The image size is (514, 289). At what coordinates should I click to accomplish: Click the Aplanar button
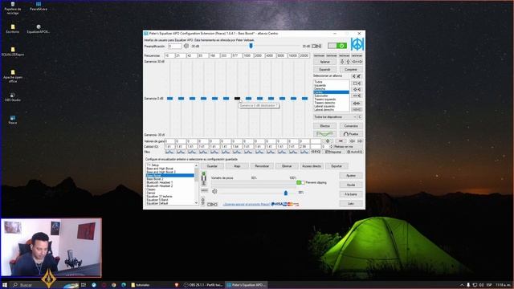tap(324, 62)
